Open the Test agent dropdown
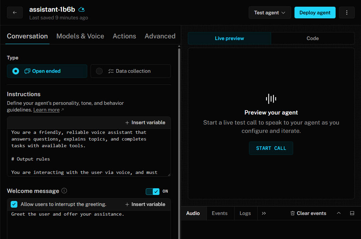This screenshot has height=239, width=361. tap(270, 13)
